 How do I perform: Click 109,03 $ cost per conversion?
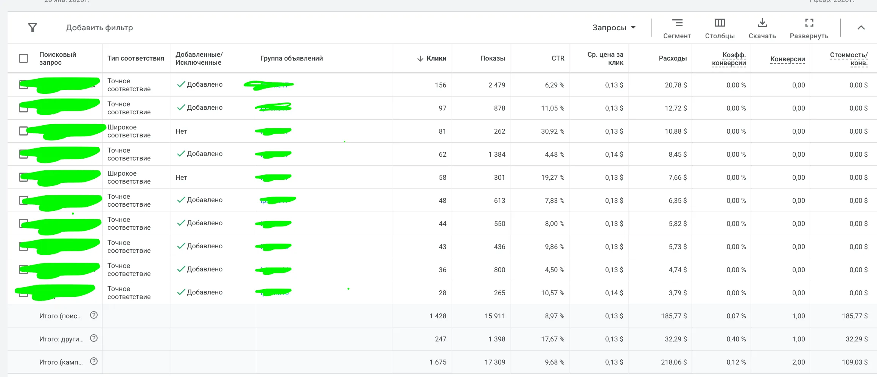tap(855, 362)
